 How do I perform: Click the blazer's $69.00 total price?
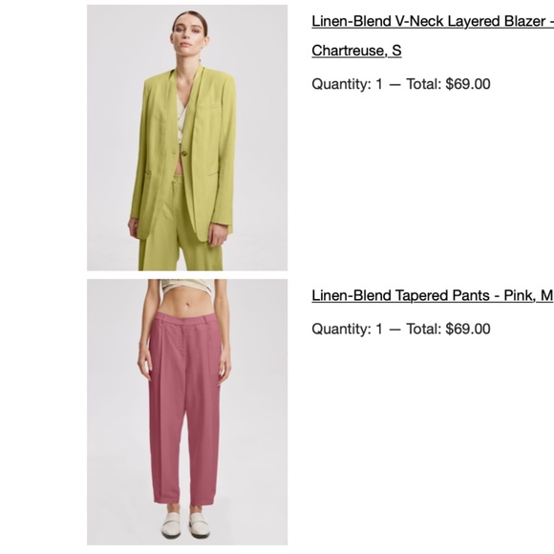pos(468,84)
